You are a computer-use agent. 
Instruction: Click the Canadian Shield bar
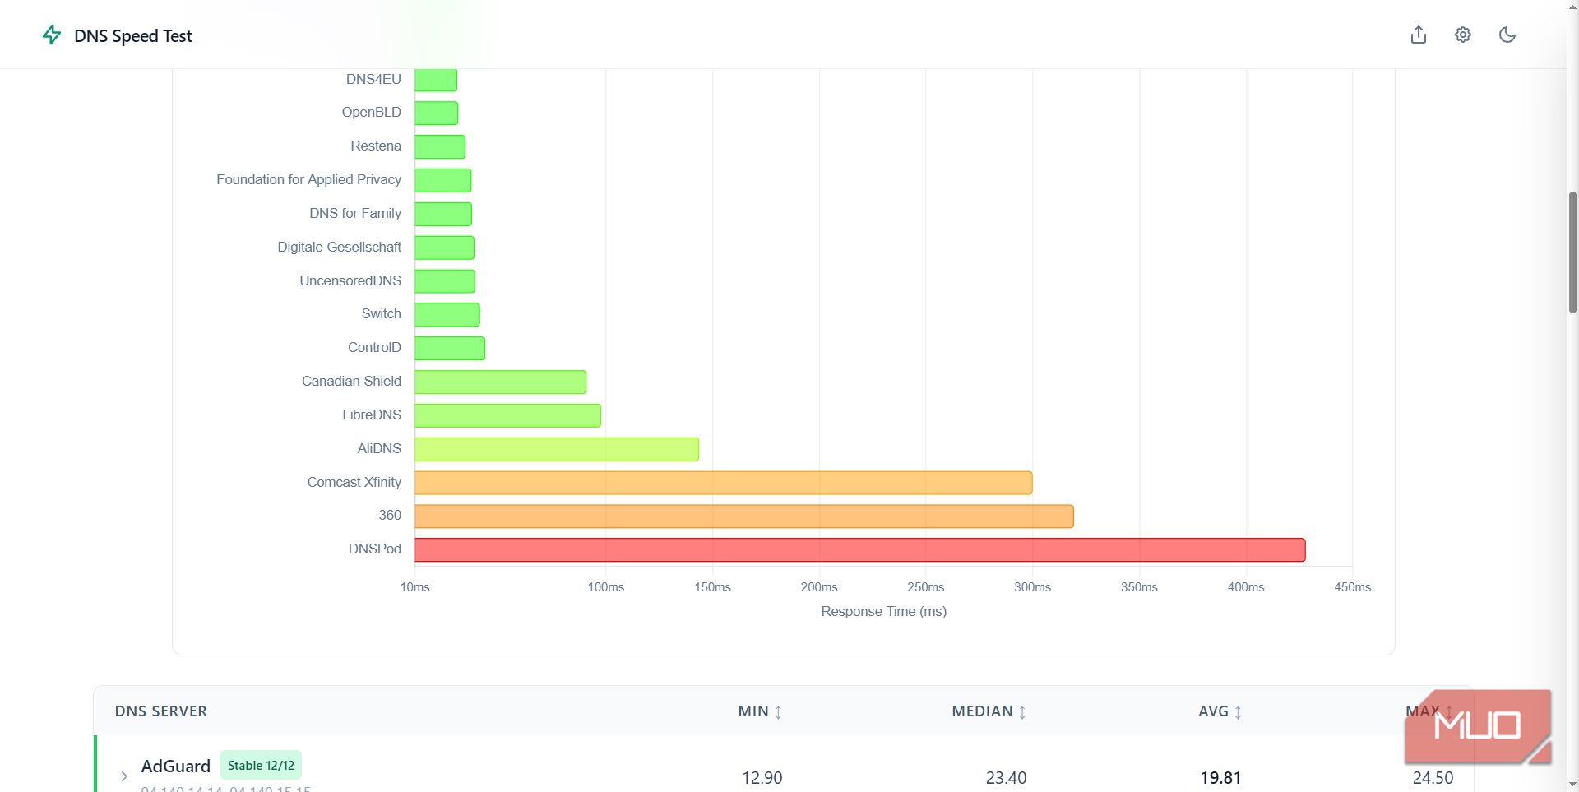[x=501, y=382]
